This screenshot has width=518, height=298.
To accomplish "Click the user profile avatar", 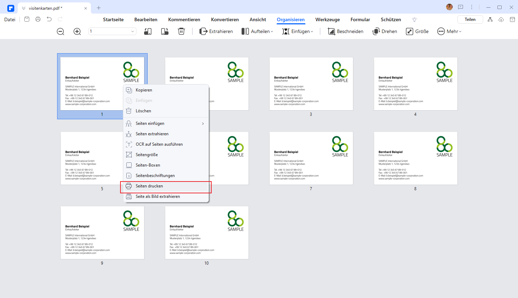I will [x=449, y=7].
